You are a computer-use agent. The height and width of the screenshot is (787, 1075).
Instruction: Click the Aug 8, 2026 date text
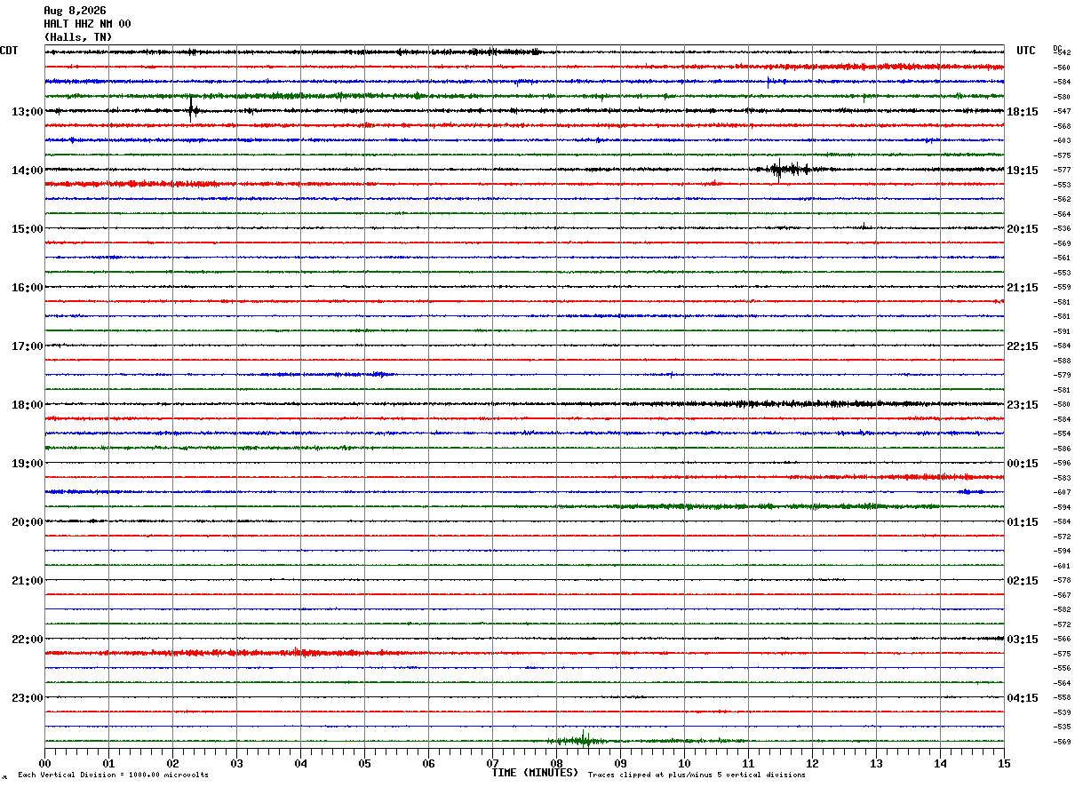[x=75, y=11]
